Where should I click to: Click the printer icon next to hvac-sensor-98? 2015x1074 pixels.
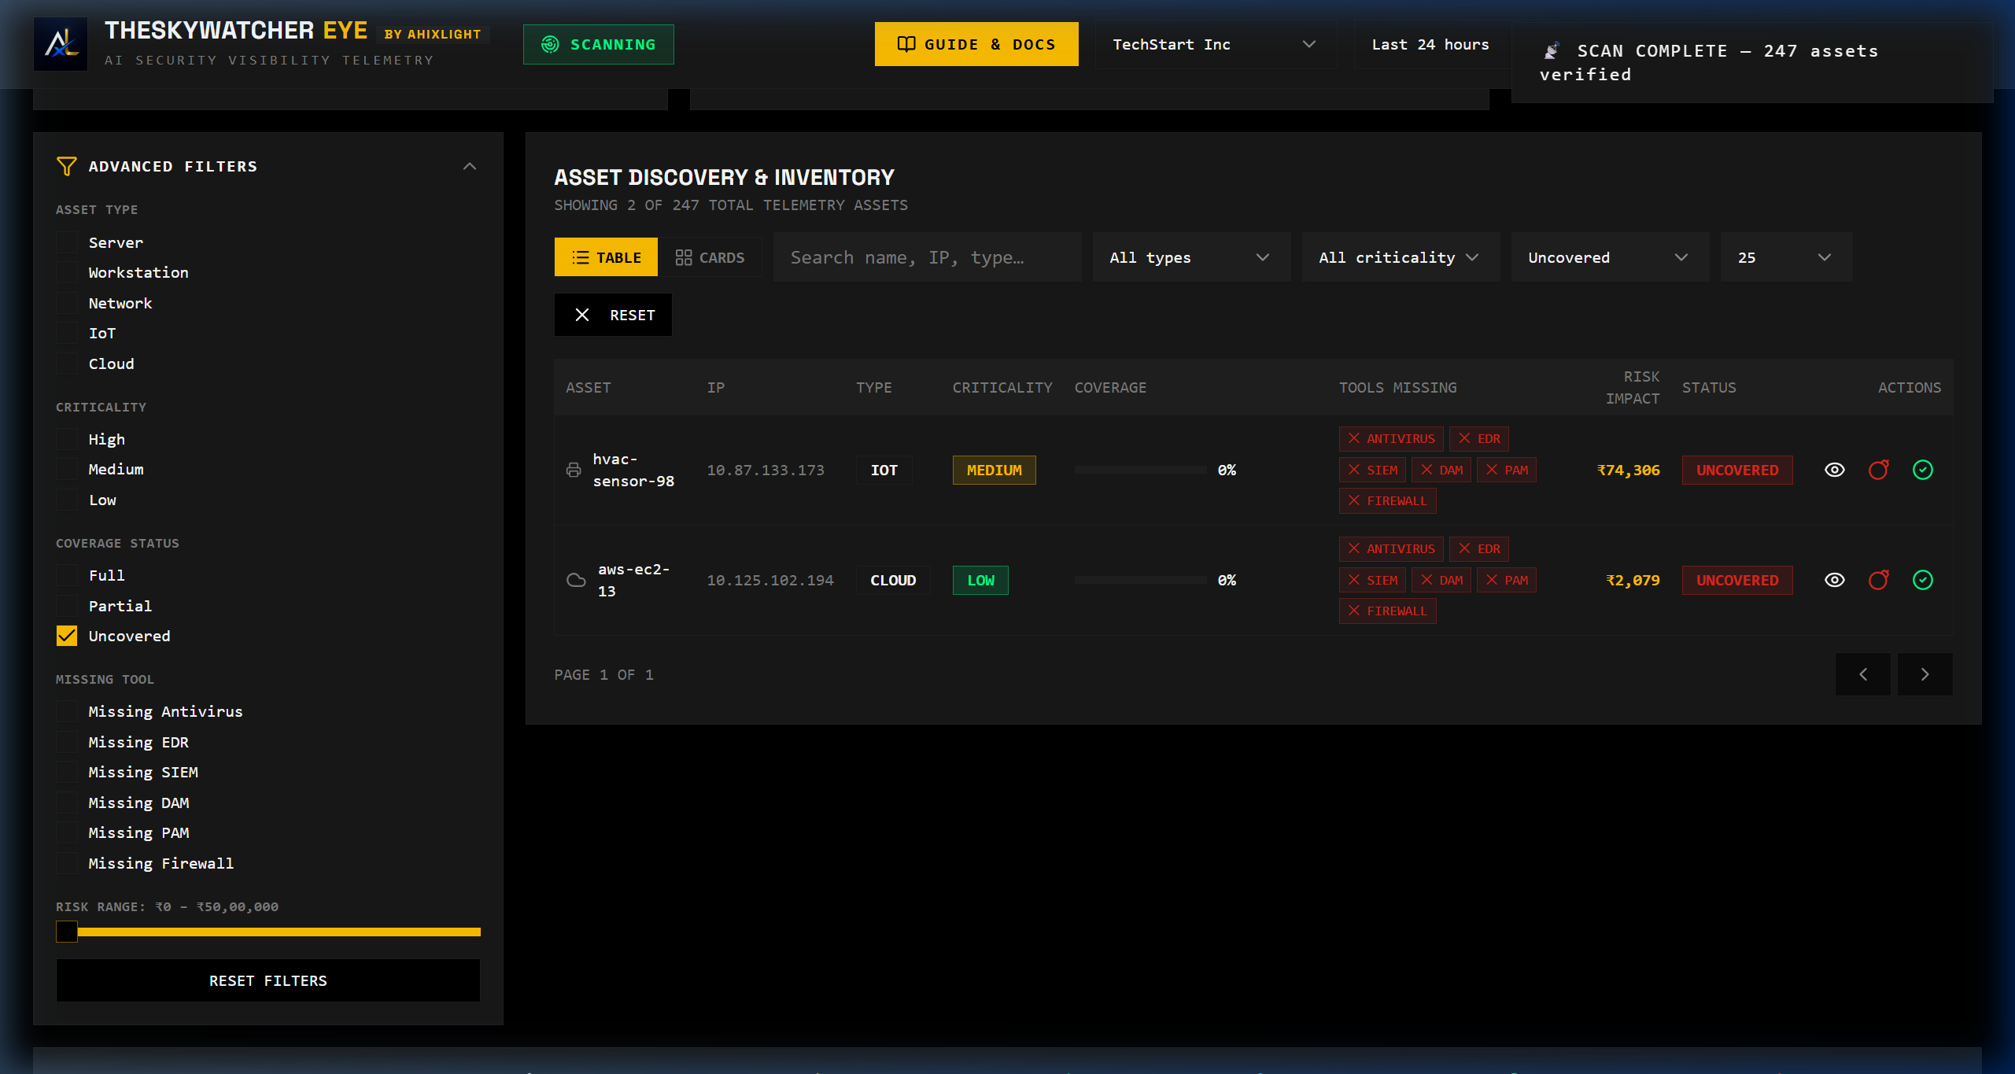pyautogui.click(x=574, y=470)
